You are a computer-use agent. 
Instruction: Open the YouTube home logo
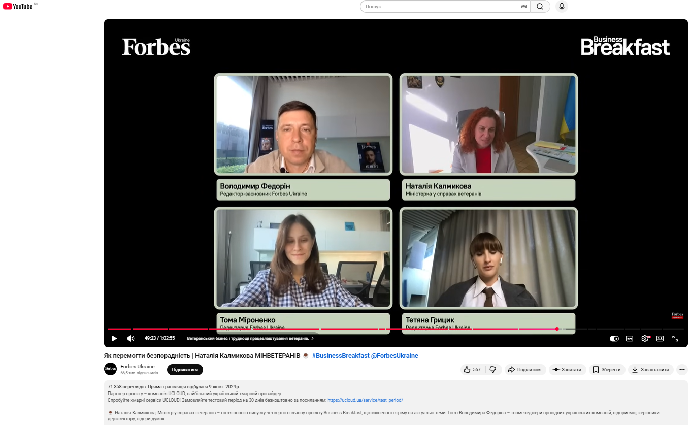pyautogui.click(x=18, y=7)
